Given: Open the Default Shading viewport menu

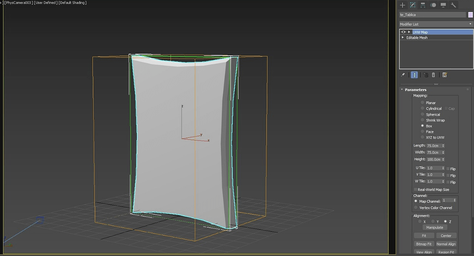Looking at the screenshot, I should [72, 3].
